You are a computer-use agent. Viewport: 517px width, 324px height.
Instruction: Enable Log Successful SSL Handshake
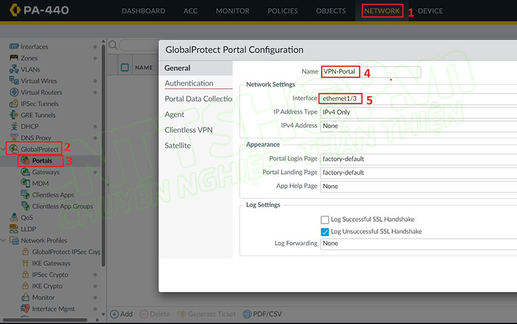(325, 220)
